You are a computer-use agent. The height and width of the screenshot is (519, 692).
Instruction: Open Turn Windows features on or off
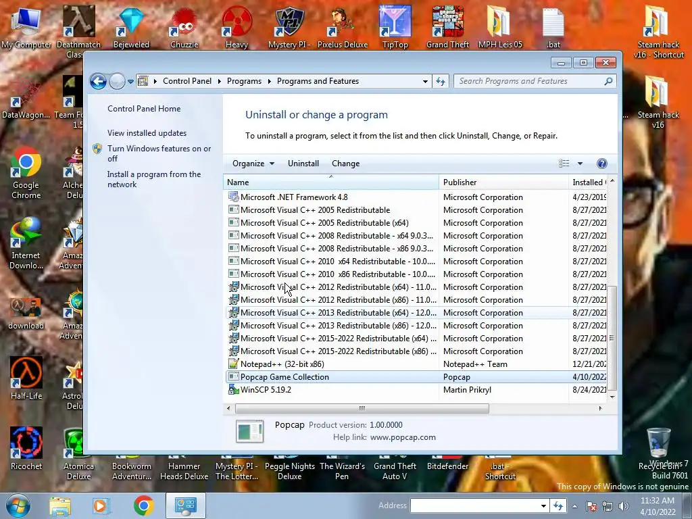[159, 153]
